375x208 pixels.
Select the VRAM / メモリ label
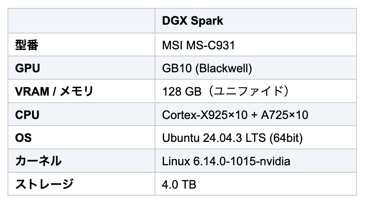click(54, 91)
